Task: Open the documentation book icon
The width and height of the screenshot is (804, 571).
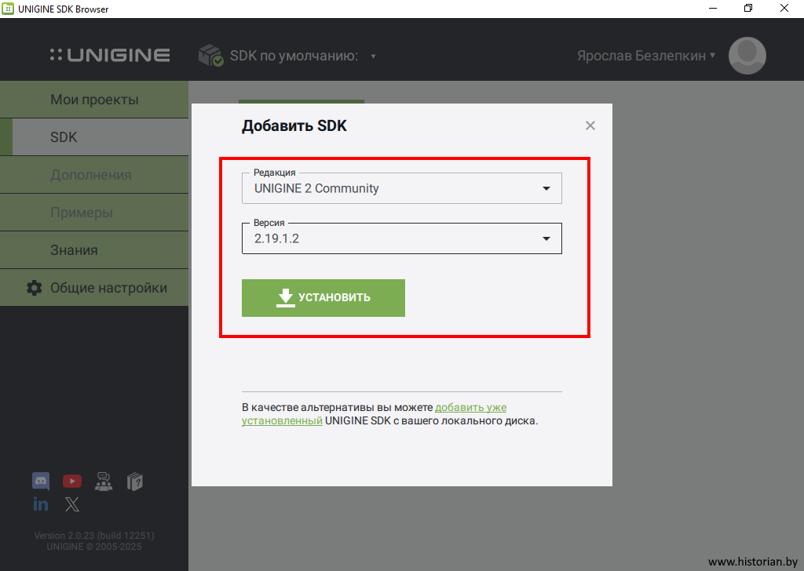Action: click(135, 481)
